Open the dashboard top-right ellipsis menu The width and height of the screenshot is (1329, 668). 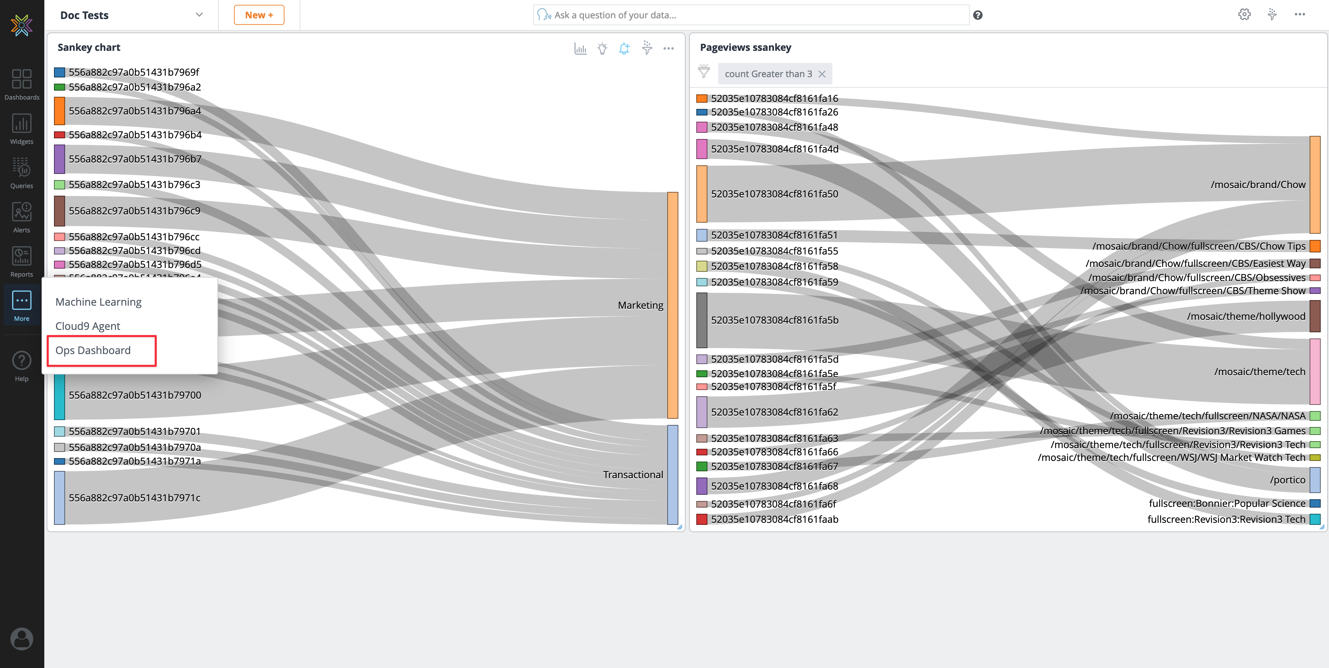coord(1300,15)
